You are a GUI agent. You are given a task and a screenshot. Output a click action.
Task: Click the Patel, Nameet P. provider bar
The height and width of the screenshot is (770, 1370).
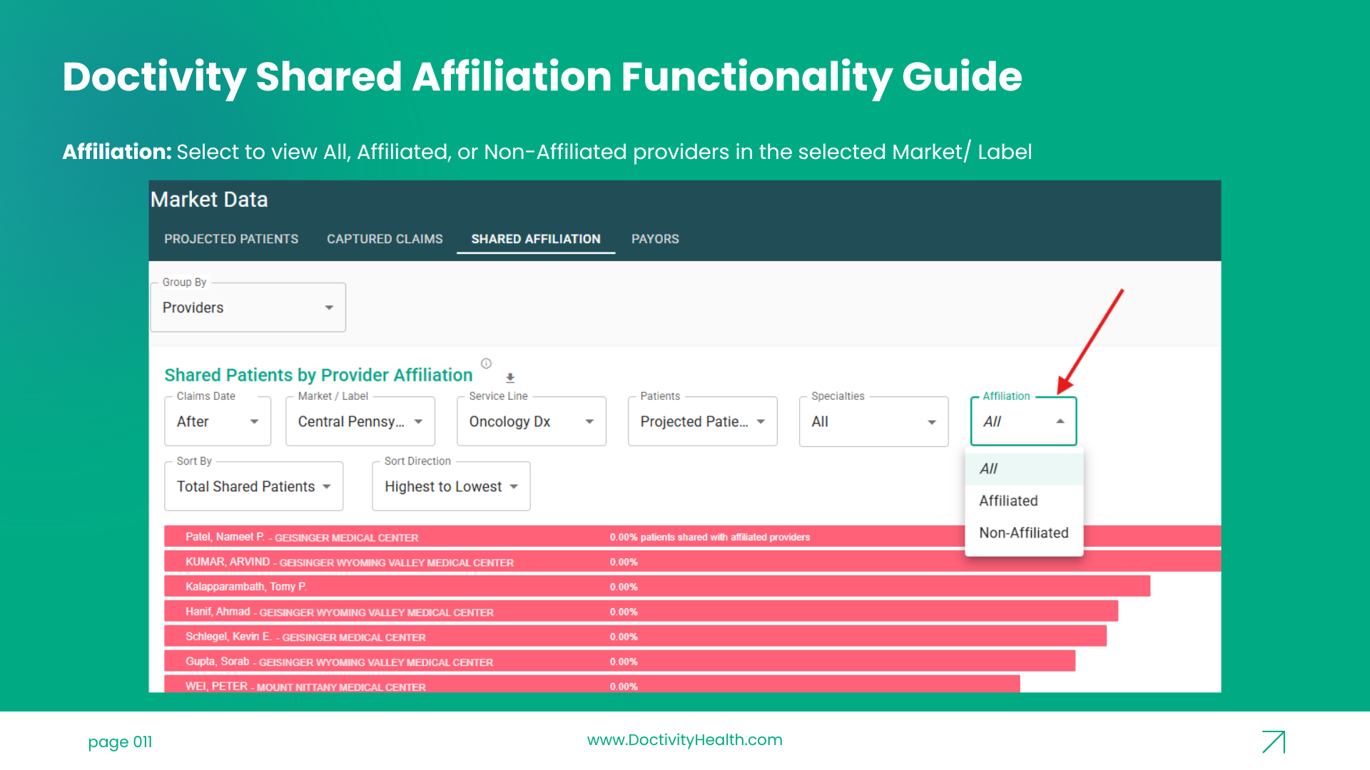pyautogui.click(x=692, y=537)
